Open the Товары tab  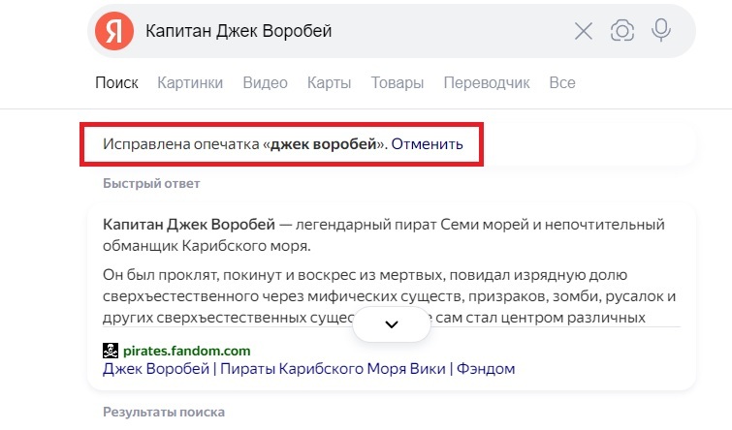pos(397,83)
